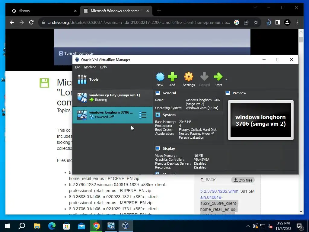
Task: Click the Base Memory 2048 MB value
Action: pyautogui.click(x=185, y=122)
